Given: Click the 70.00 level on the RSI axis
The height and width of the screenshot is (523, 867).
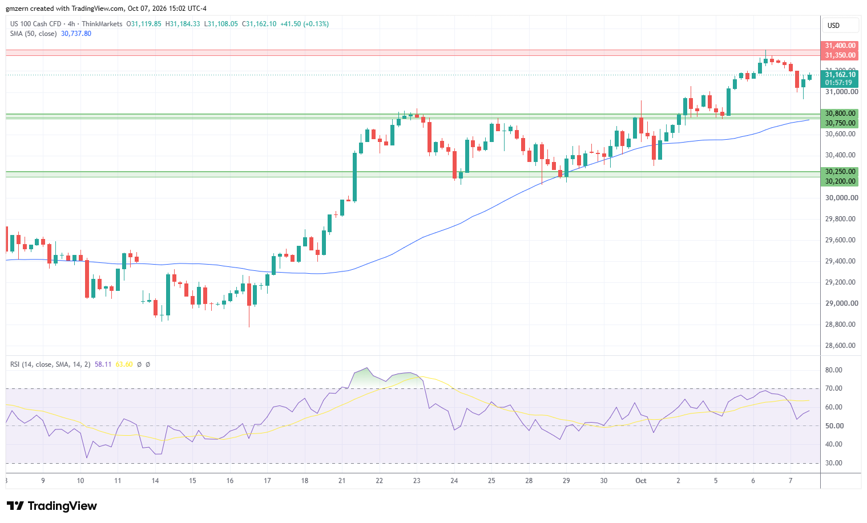Looking at the screenshot, I should (834, 388).
